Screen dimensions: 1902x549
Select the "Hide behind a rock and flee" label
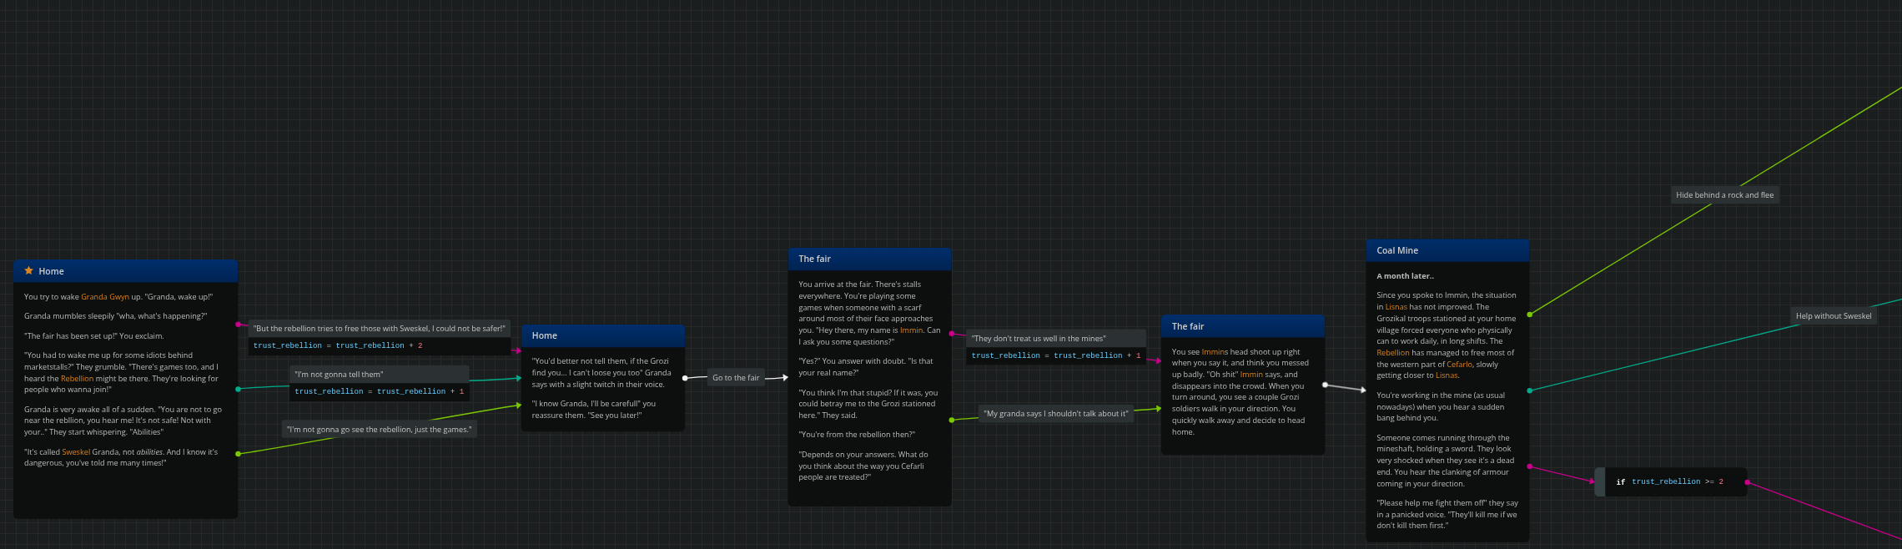click(x=1724, y=195)
